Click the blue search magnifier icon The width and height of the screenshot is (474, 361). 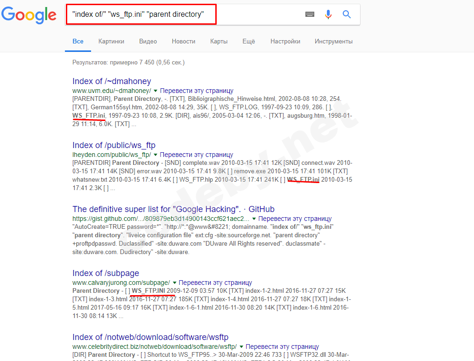pos(347,14)
